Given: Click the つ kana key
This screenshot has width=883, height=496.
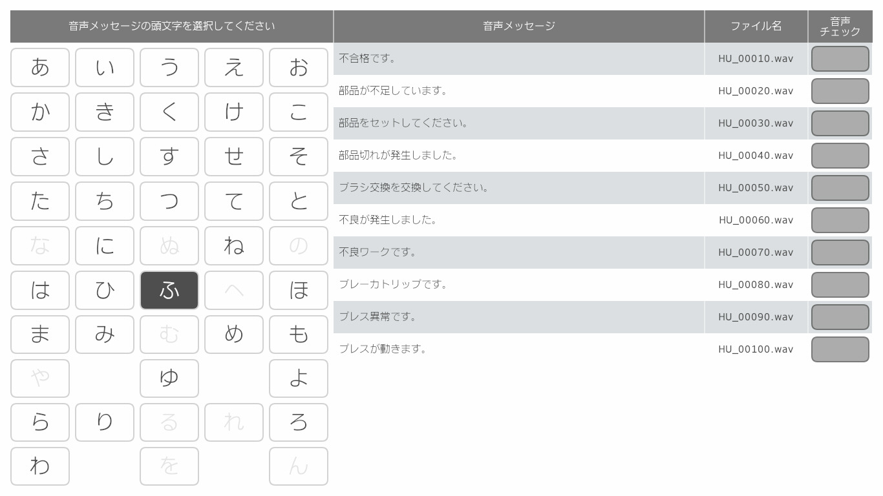Looking at the screenshot, I should pos(169,201).
